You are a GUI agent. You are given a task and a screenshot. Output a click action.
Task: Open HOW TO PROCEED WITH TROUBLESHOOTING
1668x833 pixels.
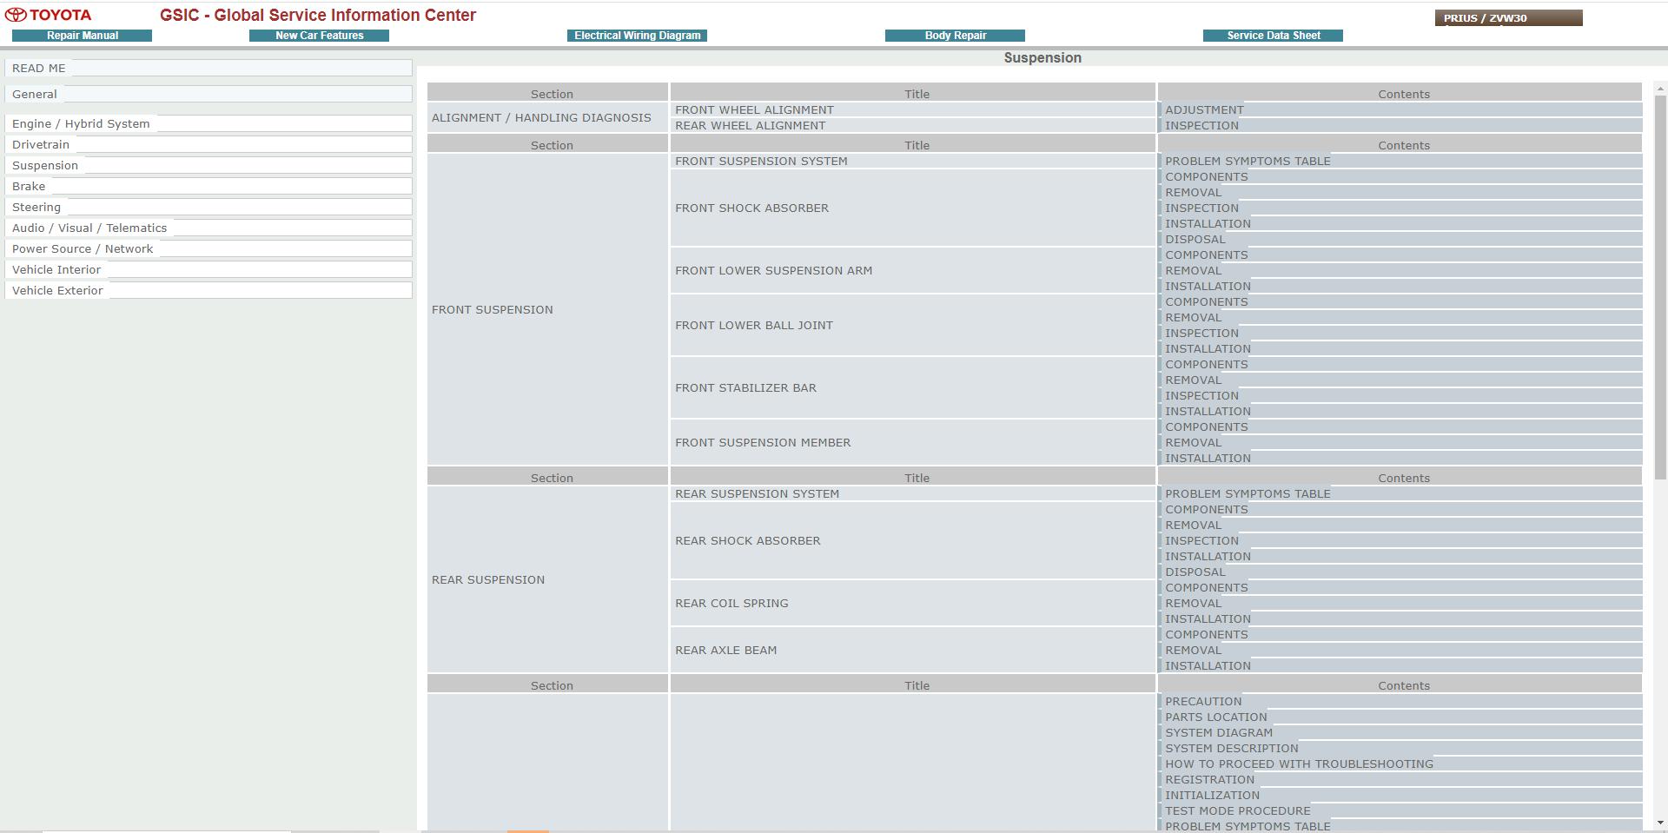click(1299, 764)
